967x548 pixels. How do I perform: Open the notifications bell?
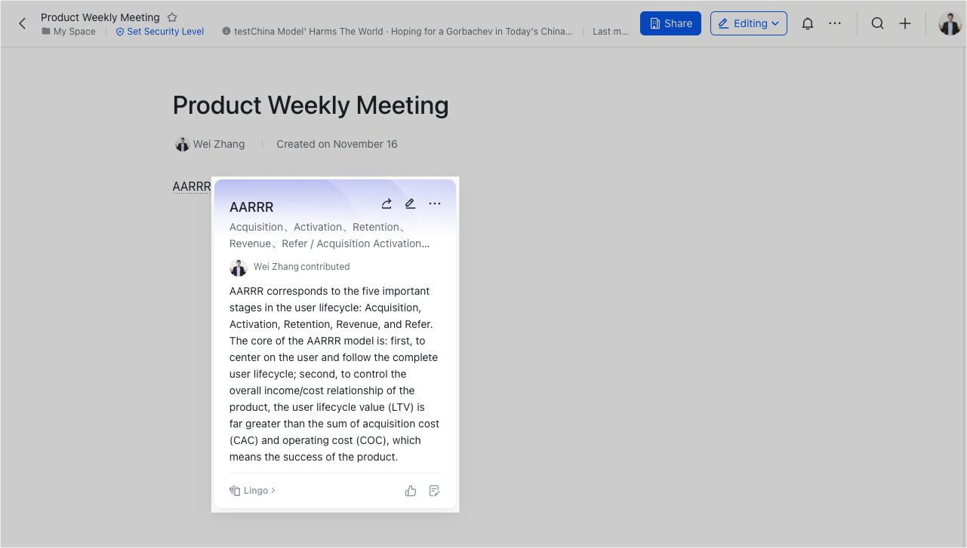[x=807, y=23]
